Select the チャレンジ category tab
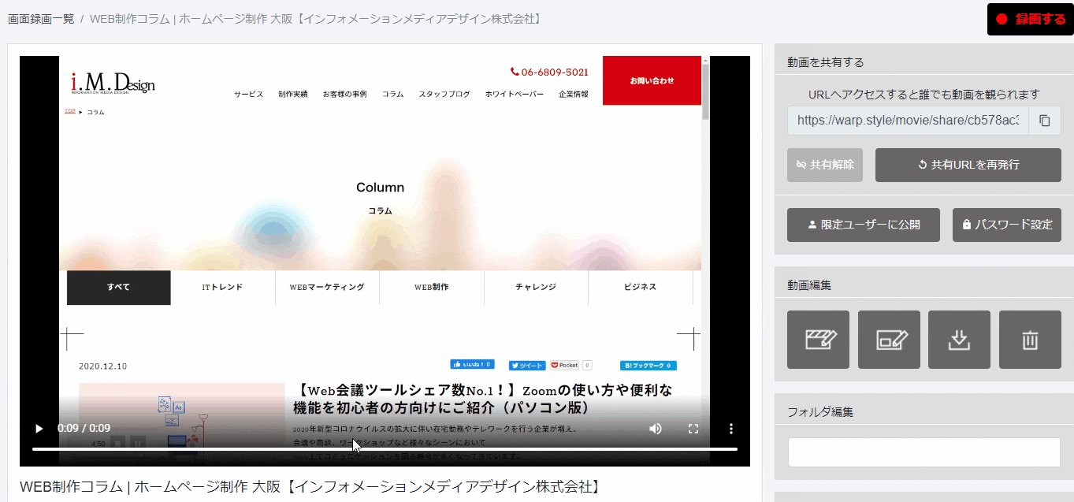 point(536,288)
